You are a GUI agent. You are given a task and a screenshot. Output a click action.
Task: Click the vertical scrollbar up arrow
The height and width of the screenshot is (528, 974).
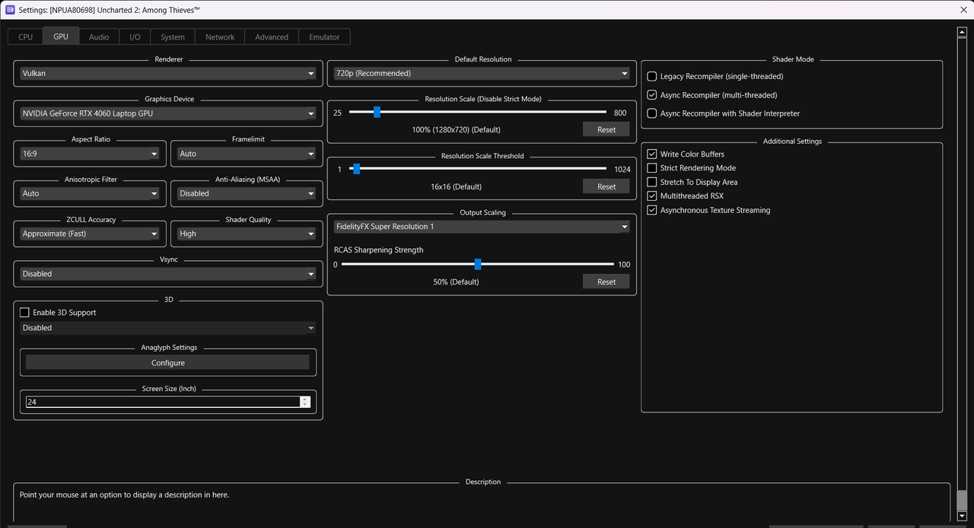[x=962, y=31]
